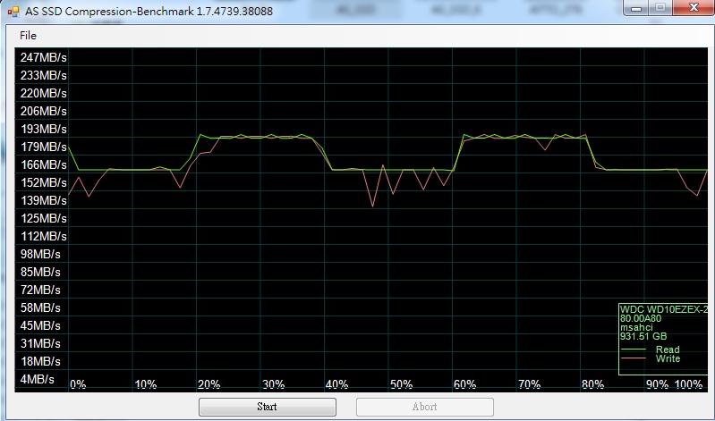Click the 166MB/s axis label
This screenshot has width=715, height=421.
click(43, 164)
